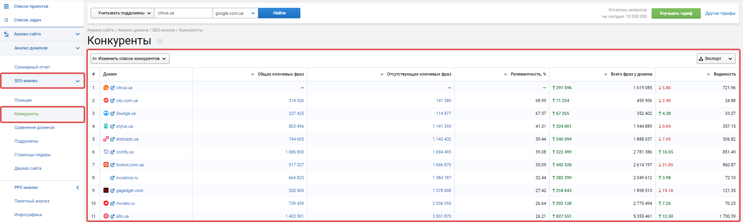Click Анализ домена breadcrumb link
743x222 pixels.
click(133, 30)
